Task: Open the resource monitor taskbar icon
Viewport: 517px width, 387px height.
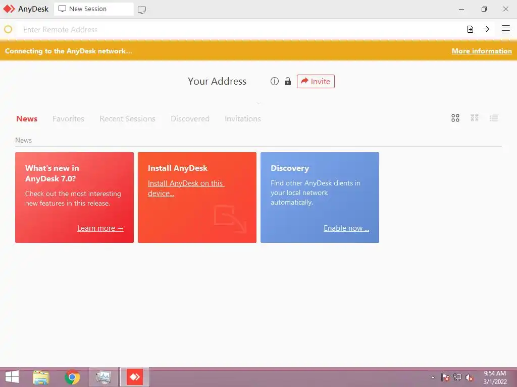Action: click(x=103, y=377)
